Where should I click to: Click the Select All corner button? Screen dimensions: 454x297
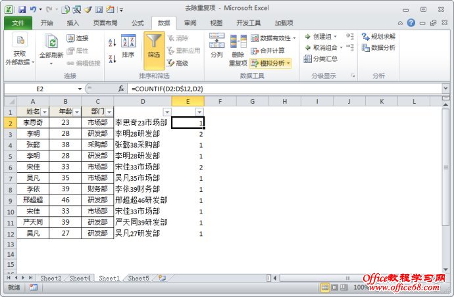11,101
